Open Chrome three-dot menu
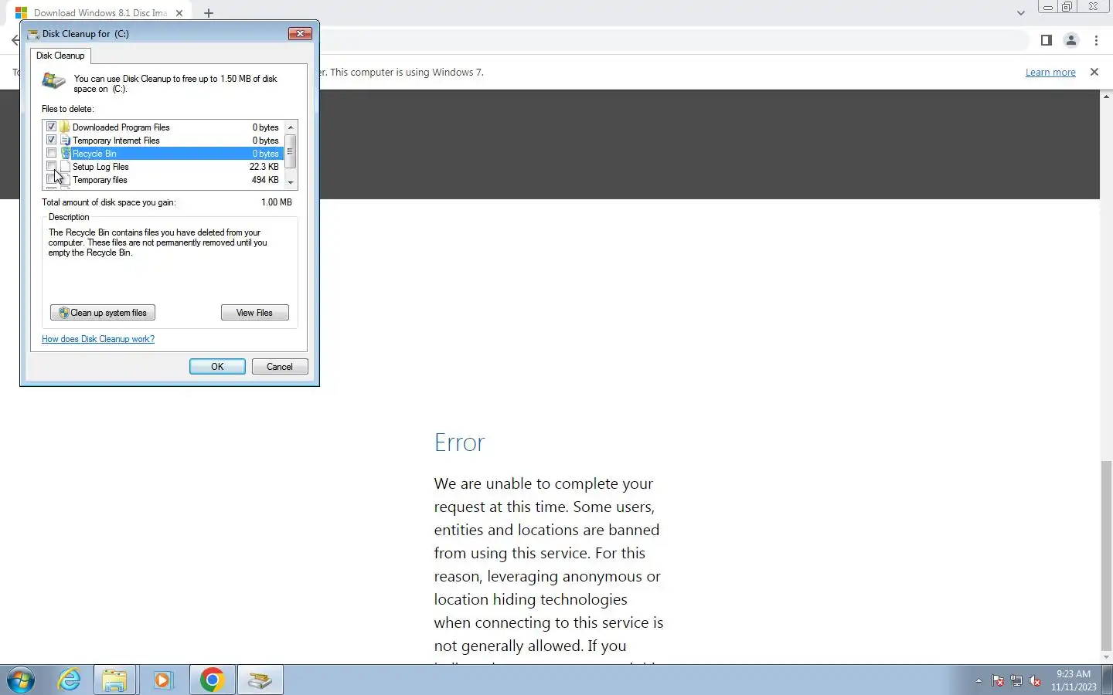This screenshot has height=695, width=1113. tap(1096, 40)
